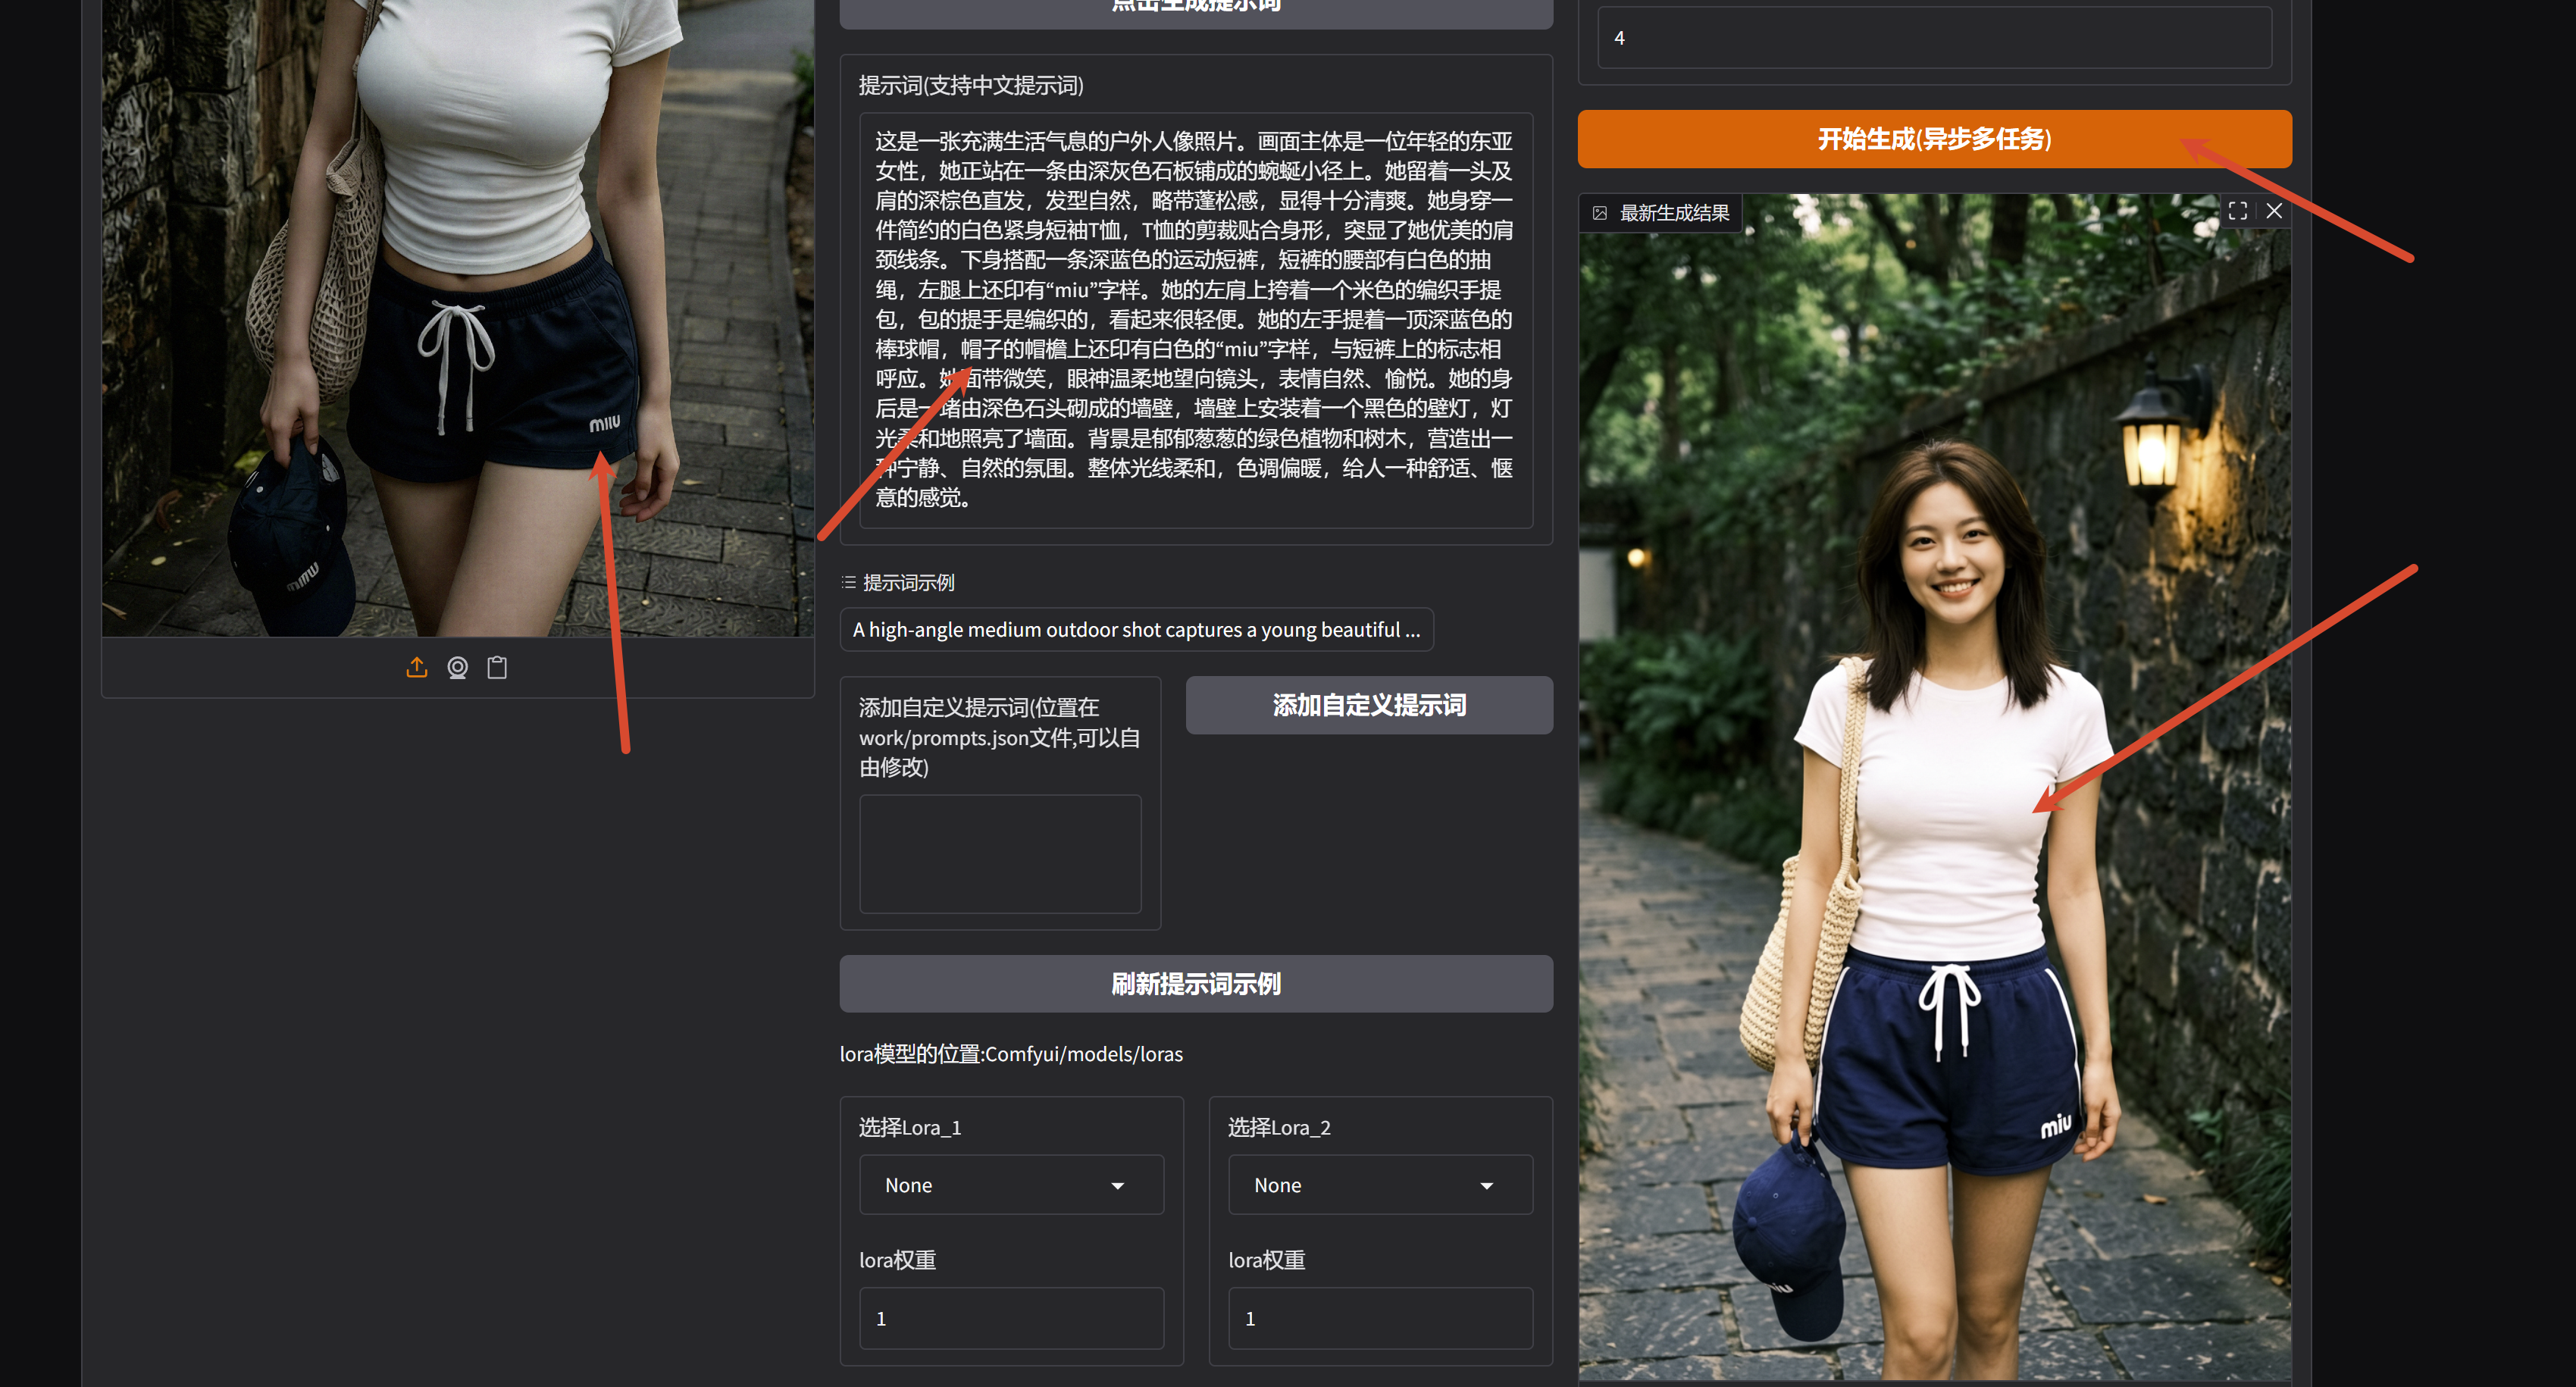2576x1387 pixels.
Task: Open the 选择Lora_2 dropdown
Action: [1379, 1185]
